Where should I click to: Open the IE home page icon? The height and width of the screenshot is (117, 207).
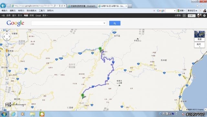click(x=197, y=6)
